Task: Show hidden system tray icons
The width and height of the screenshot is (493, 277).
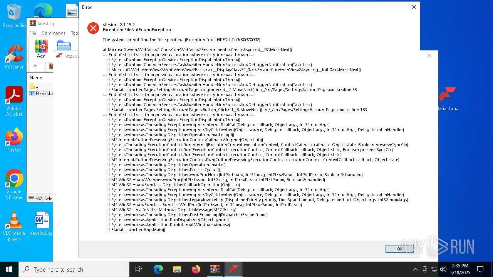Action: [415, 269]
